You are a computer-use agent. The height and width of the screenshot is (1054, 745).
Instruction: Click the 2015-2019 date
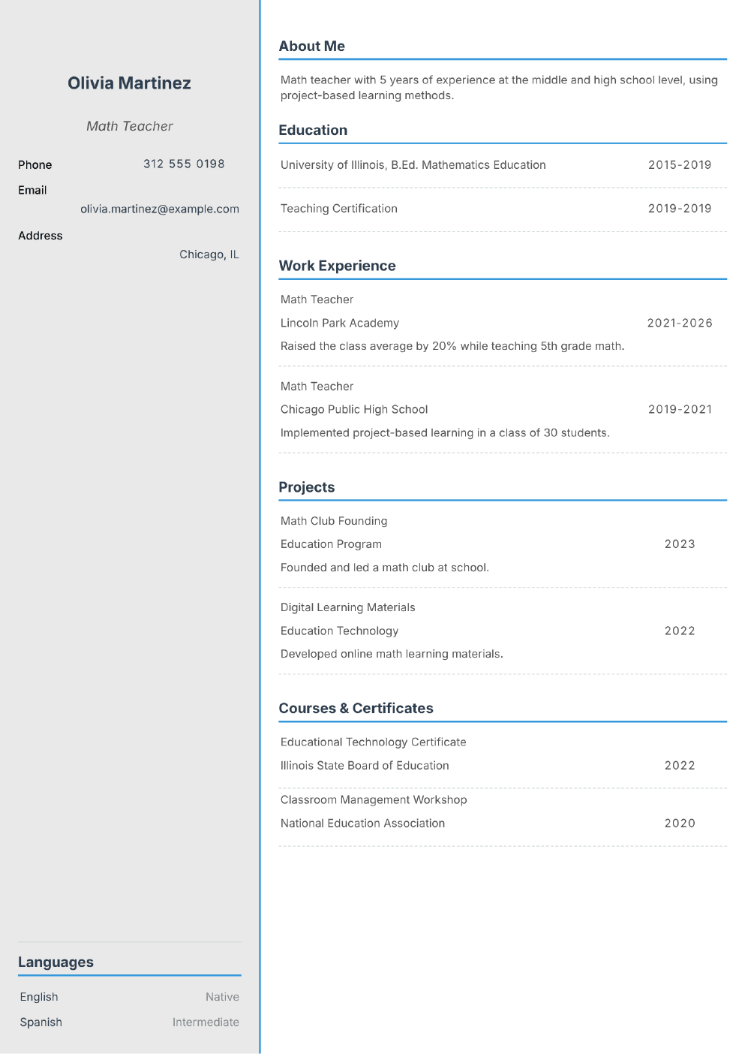coord(680,165)
